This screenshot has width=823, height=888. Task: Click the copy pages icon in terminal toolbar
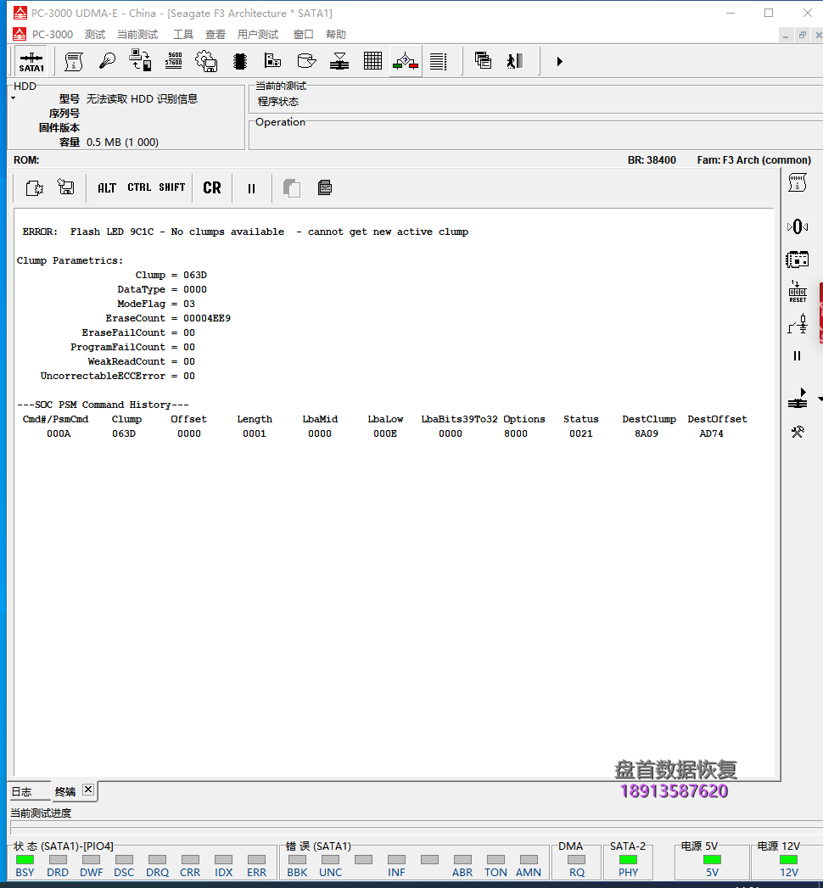click(x=291, y=188)
